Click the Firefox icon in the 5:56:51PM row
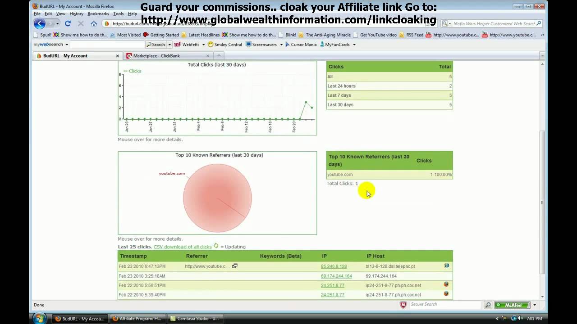Screen dimensions: 577x324 tap(446, 284)
